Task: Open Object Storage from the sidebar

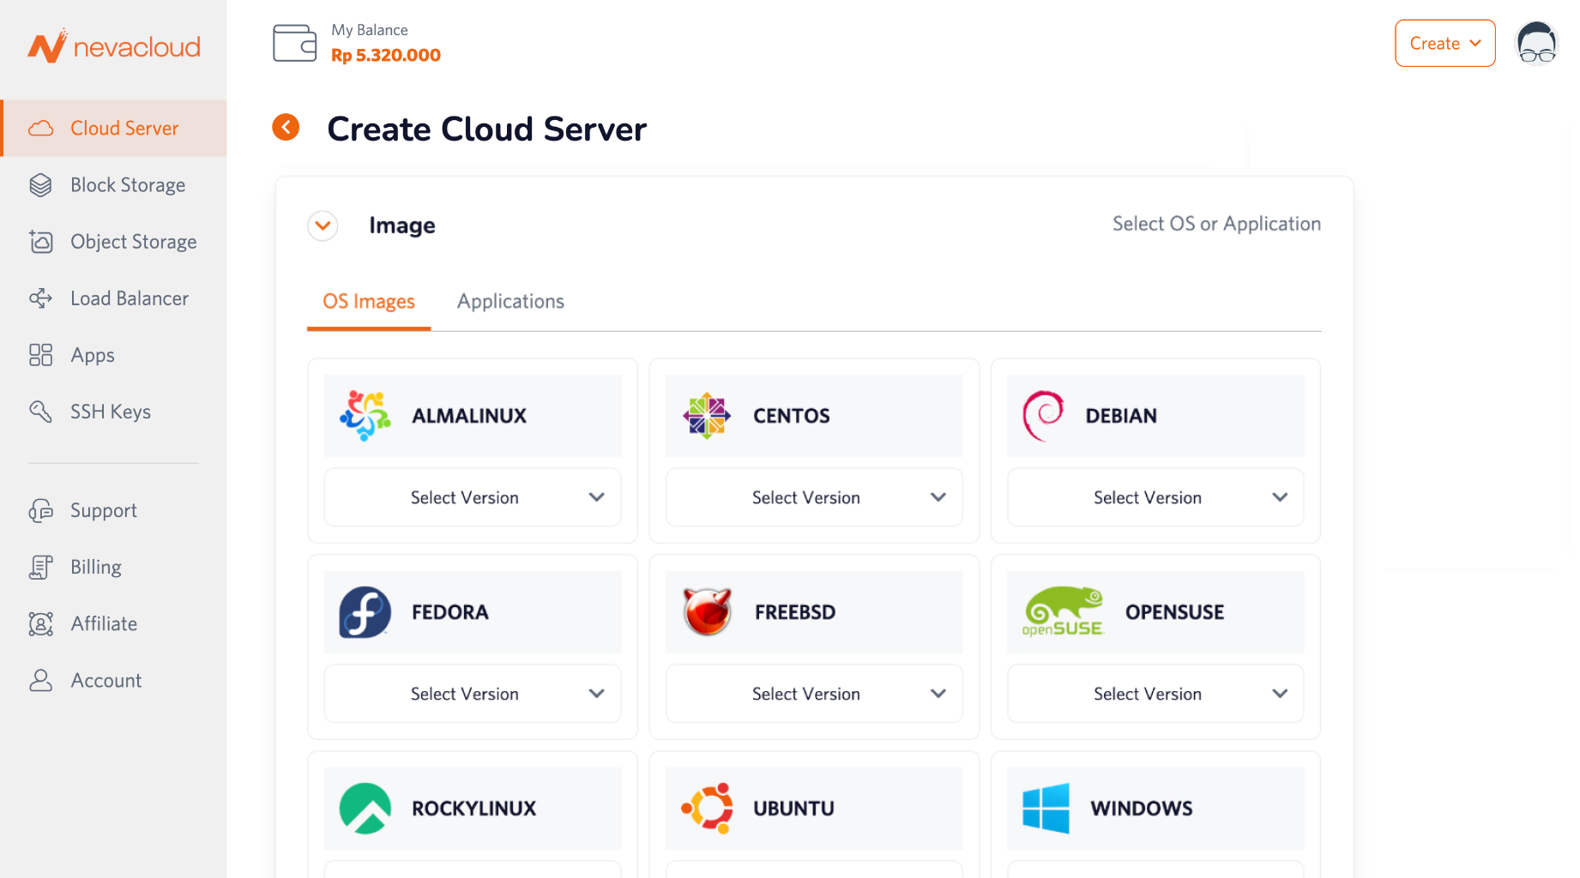Action: coord(40,241)
